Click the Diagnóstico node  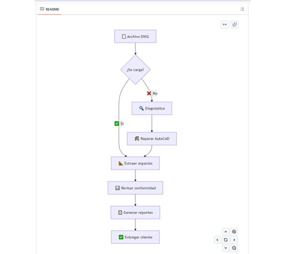pyautogui.click(x=152, y=108)
